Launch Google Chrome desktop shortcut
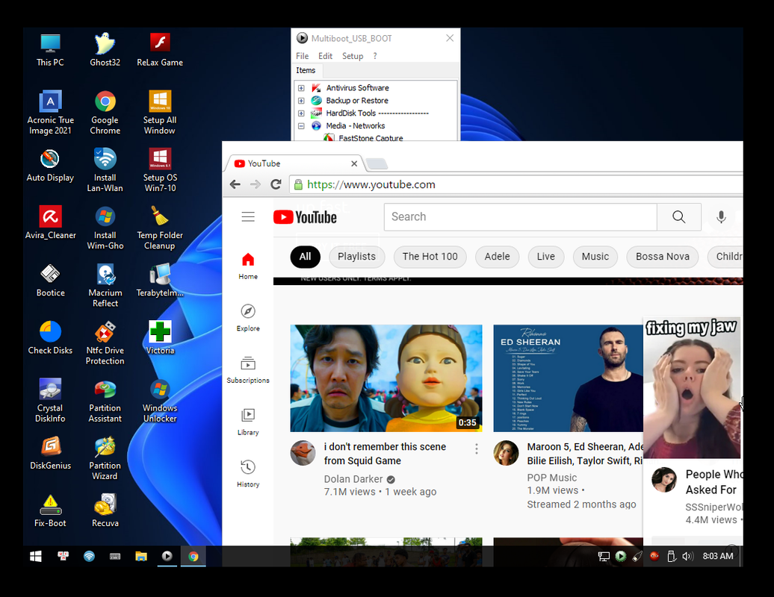Viewport: 774px width, 597px height. [x=105, y=113]
